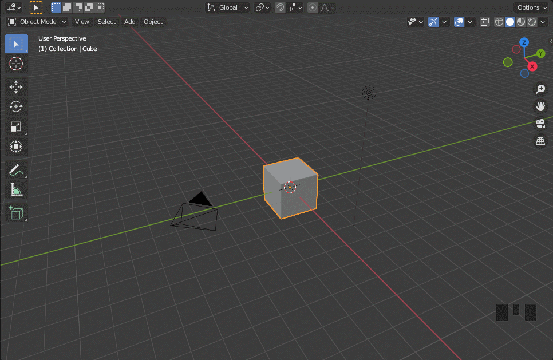Click the '(1) Collection | Cube' label
The image size is (553, 360).
pyautogui.click(x=68, y=49)
